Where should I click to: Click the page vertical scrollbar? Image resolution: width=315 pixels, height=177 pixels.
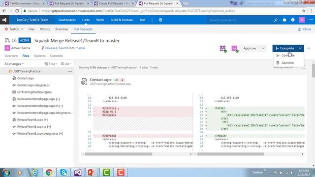coord(313,70)
